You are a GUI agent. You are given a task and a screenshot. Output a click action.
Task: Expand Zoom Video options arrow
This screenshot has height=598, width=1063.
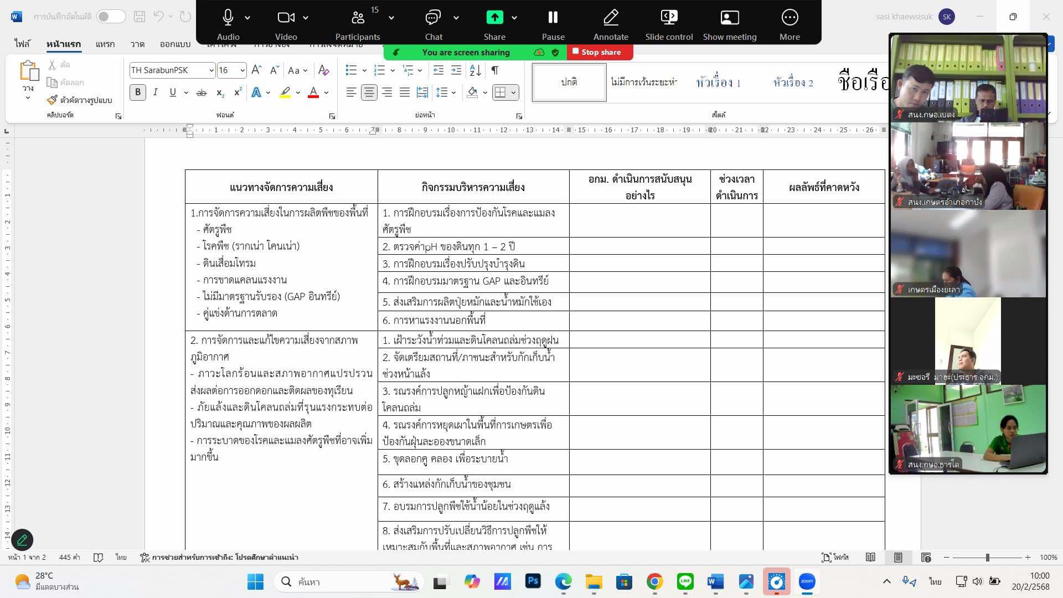click(x=306, y=18)
